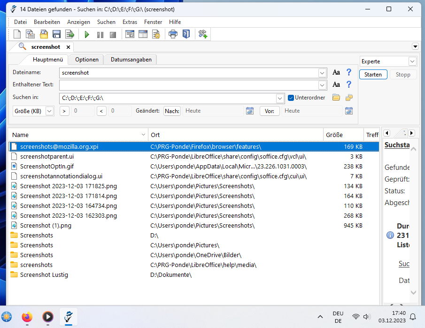Select screenshotparent.ui result row

[x=194, y=157]
